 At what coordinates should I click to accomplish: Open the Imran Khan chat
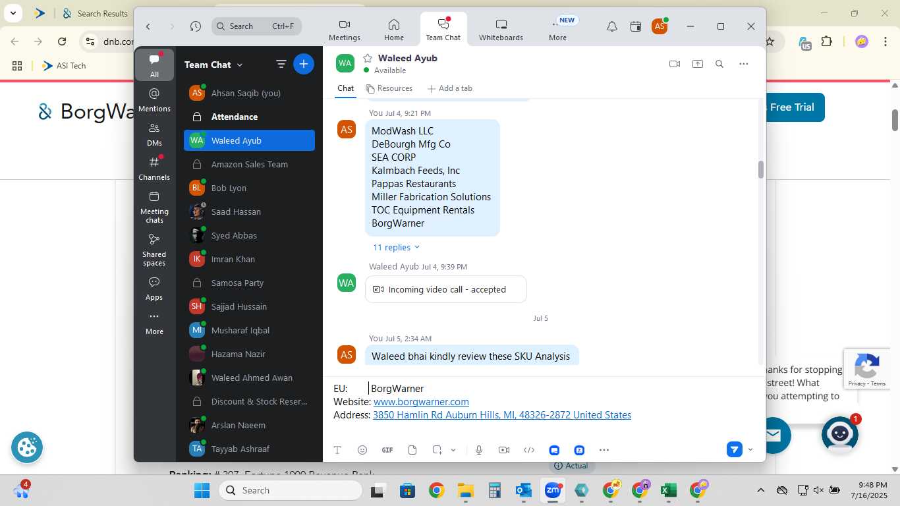coord(249,259)
